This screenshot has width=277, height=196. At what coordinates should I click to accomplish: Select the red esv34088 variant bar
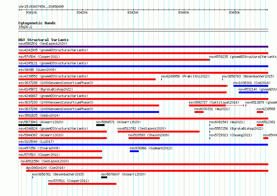[x=143, y=73]
